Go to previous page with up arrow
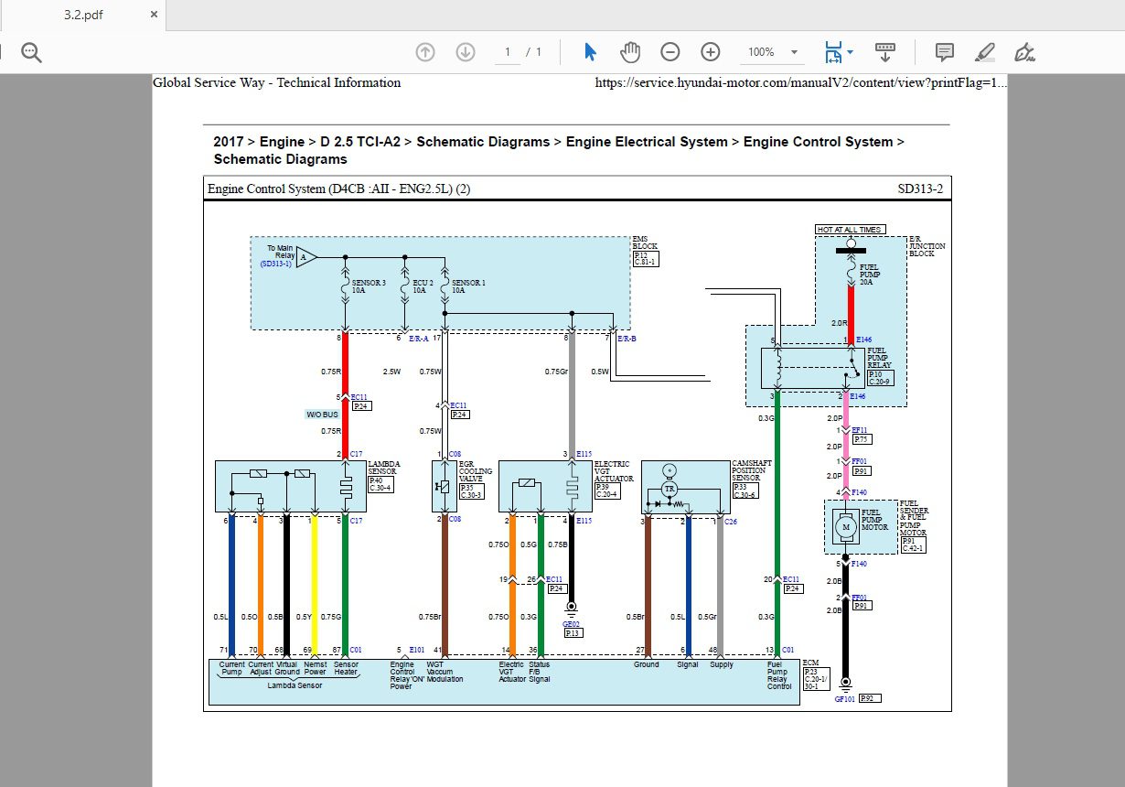 [425, 52]
